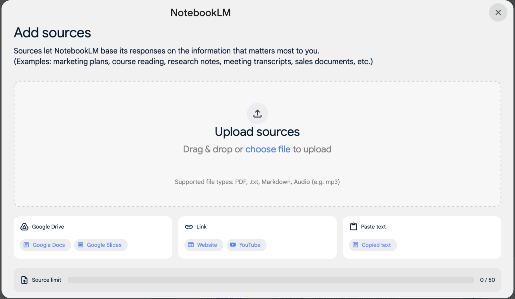
Task: Click the document icon inside Google Docs chip
Action: click(26, 245)
